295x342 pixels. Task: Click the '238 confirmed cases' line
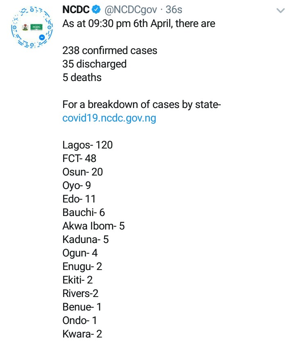point(109,51)
